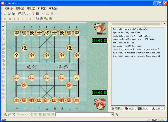This screenshot has width=168, height=122.
Task: Select the red 車 on file 九
Action: pyautogui.click(x=17, y=100)
